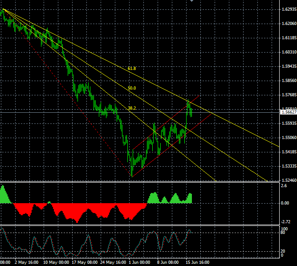
Task: Click the 0.00 histogram scale value
Action: coord(285,203)
